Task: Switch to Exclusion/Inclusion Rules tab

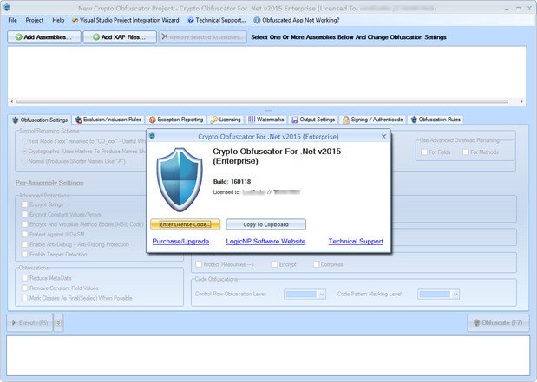Action: point(108,120)
